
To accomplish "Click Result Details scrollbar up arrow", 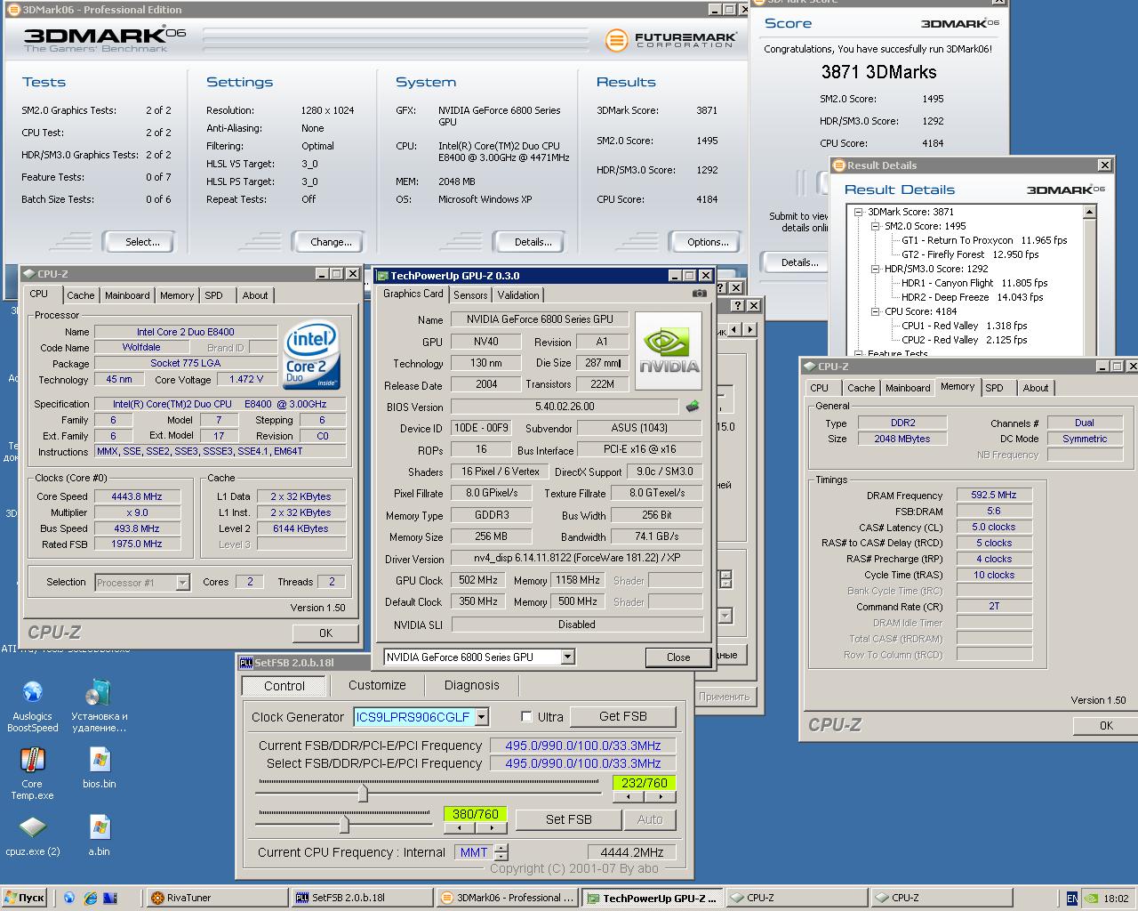I will [x=1089, y=213].
